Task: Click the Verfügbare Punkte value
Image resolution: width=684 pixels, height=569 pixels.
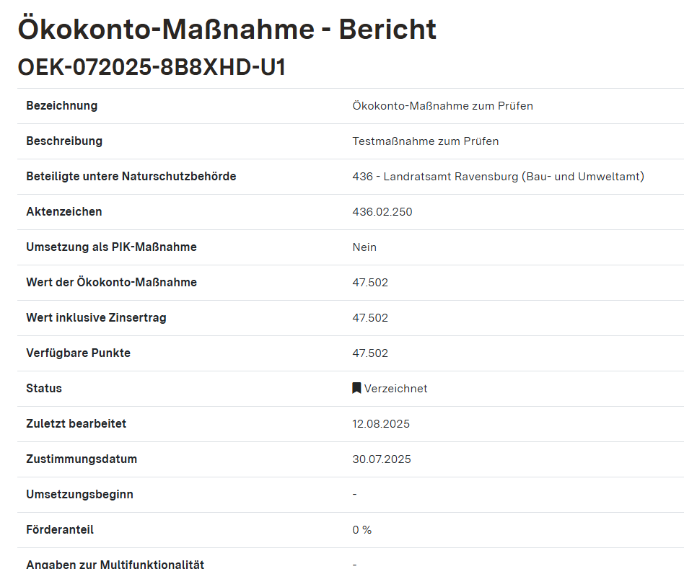Action: coord(370,353)
